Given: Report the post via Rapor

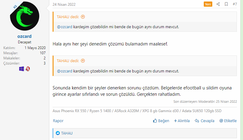Looking at the screenshot, I should tap(58, 121).
